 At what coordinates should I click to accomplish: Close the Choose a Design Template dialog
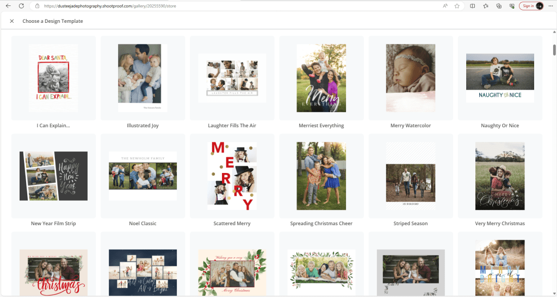12,21
